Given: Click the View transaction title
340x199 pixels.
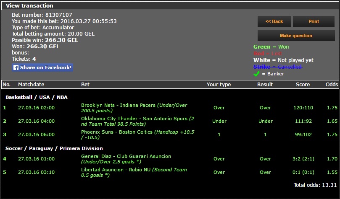Looking at the screenshot, I should pyautogui.click(x=29, y=6).
